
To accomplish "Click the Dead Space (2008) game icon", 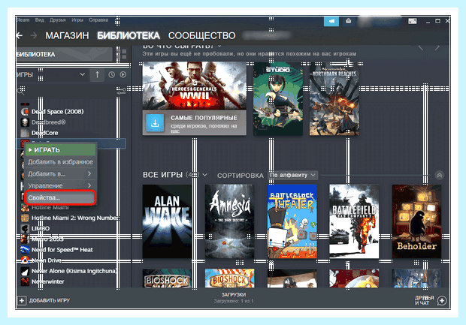I will [25, 112].
